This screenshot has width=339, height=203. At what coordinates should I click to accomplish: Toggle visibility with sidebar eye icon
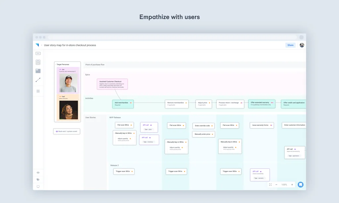[38, 173]
